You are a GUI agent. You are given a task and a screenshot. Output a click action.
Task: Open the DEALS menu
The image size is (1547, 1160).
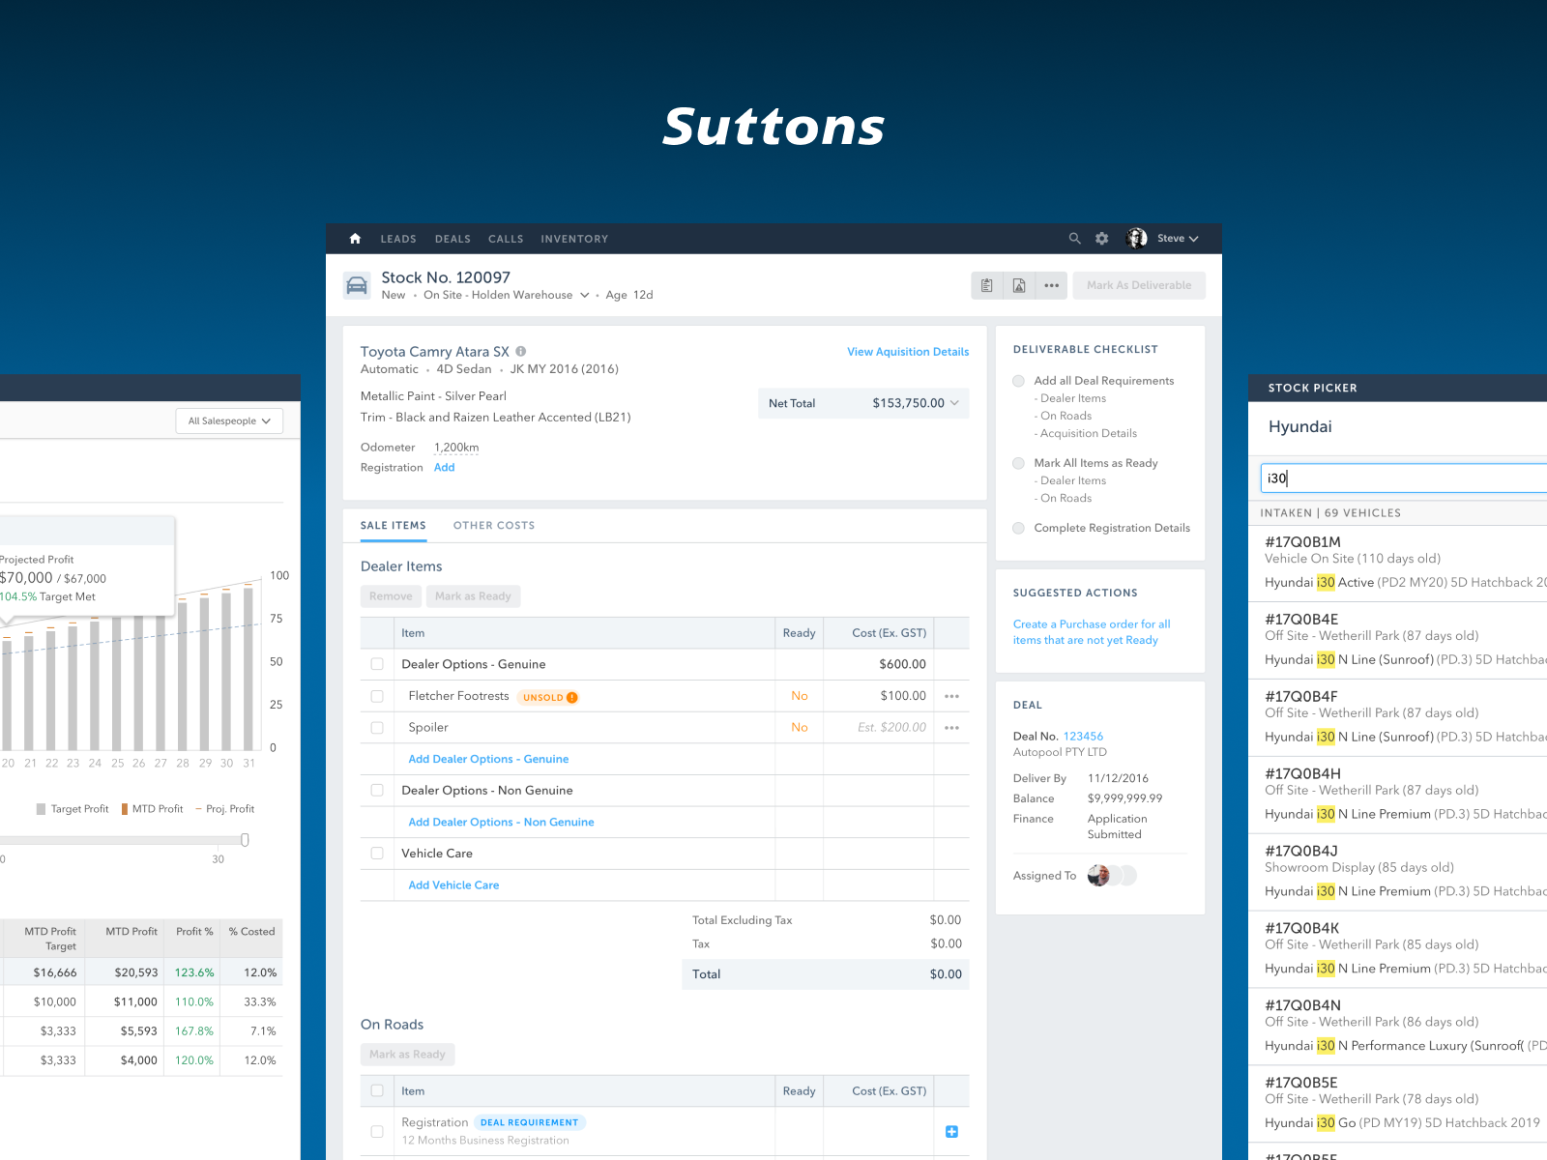click(x=452, y=239)
